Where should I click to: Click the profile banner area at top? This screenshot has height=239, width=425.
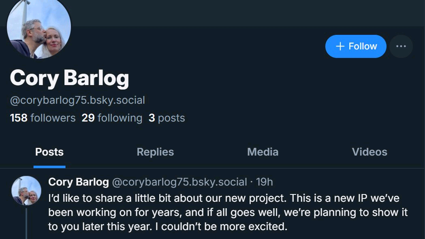pos(243,13)
